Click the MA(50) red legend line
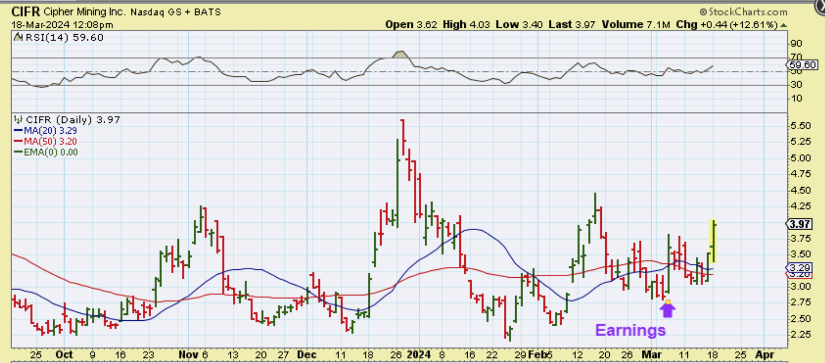 click(x=18, y=141)
